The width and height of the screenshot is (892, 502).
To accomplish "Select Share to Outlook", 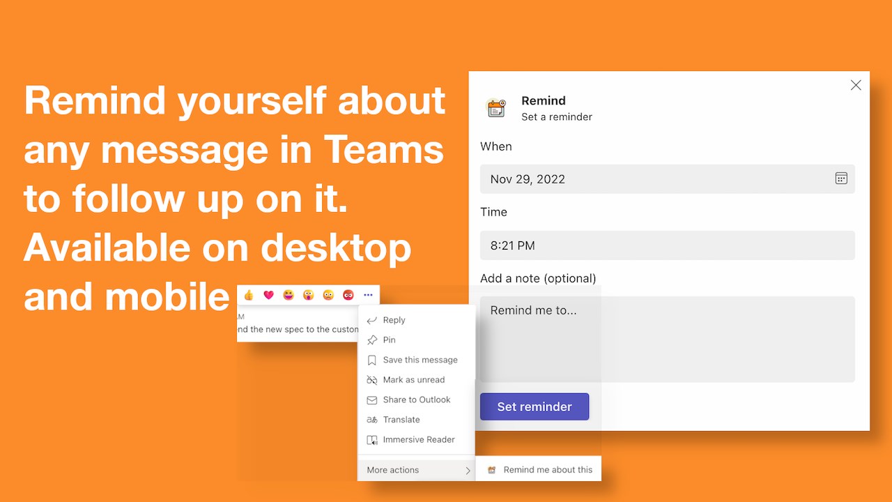I will 417,400.
